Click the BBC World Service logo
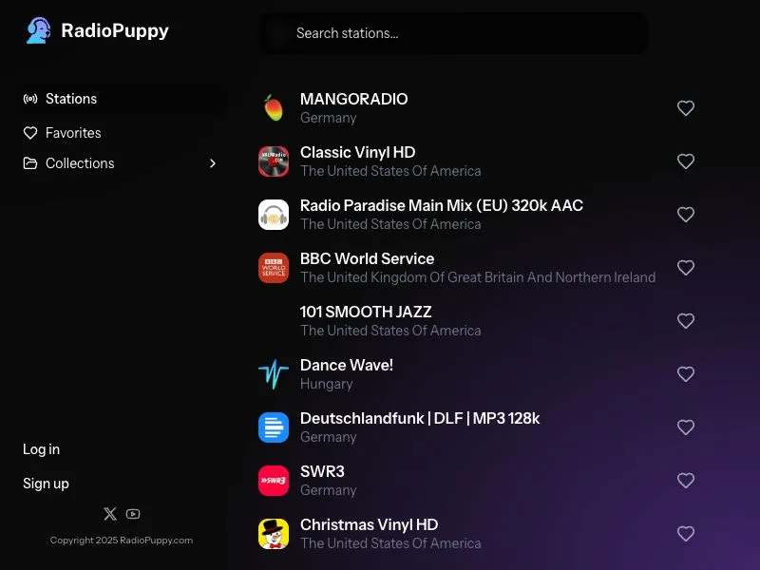 tap(274, 268)
